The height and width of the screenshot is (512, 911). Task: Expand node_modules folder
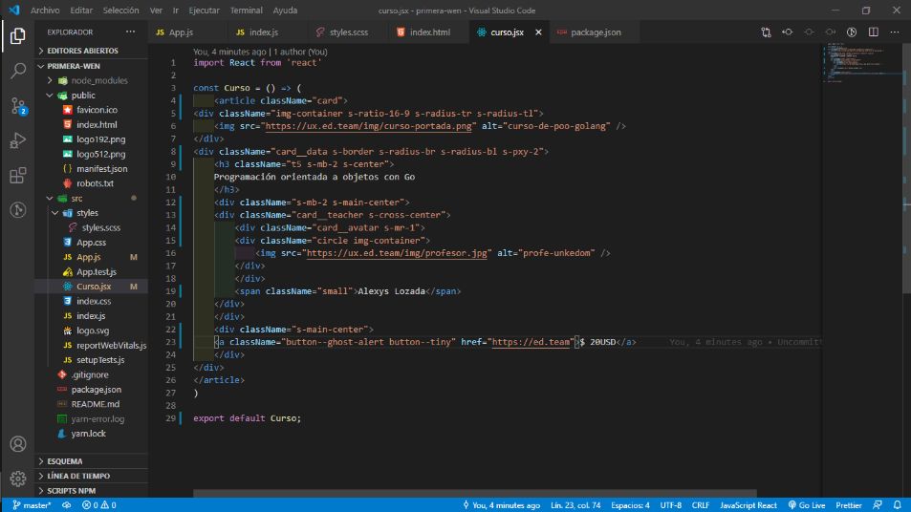[x=91, y=80]
